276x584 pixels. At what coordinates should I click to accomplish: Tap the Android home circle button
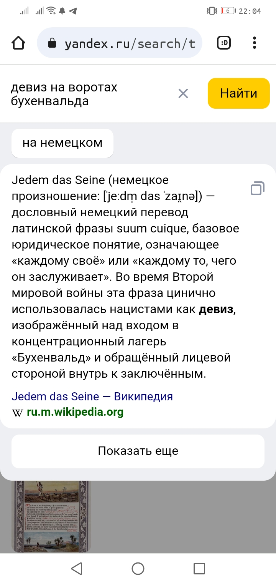pyautogui.click(x=138, y=569)
